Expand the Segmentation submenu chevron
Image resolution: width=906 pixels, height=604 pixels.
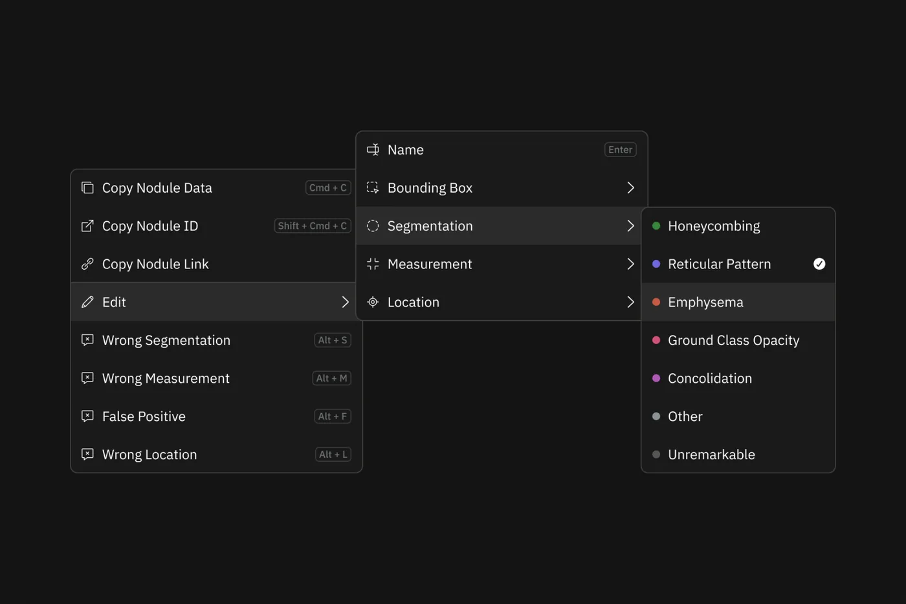[x=630, y=226]
